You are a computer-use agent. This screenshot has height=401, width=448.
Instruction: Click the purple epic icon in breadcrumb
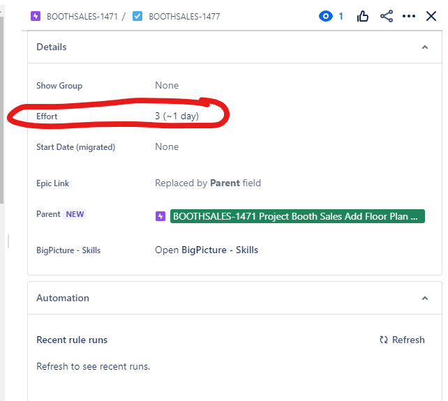[x=36, y=16]
